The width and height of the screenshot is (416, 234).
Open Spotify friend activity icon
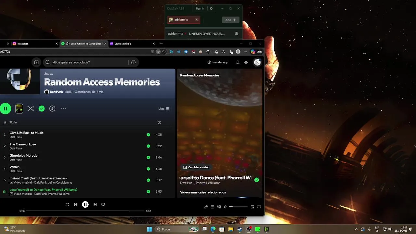pos(246,62)
